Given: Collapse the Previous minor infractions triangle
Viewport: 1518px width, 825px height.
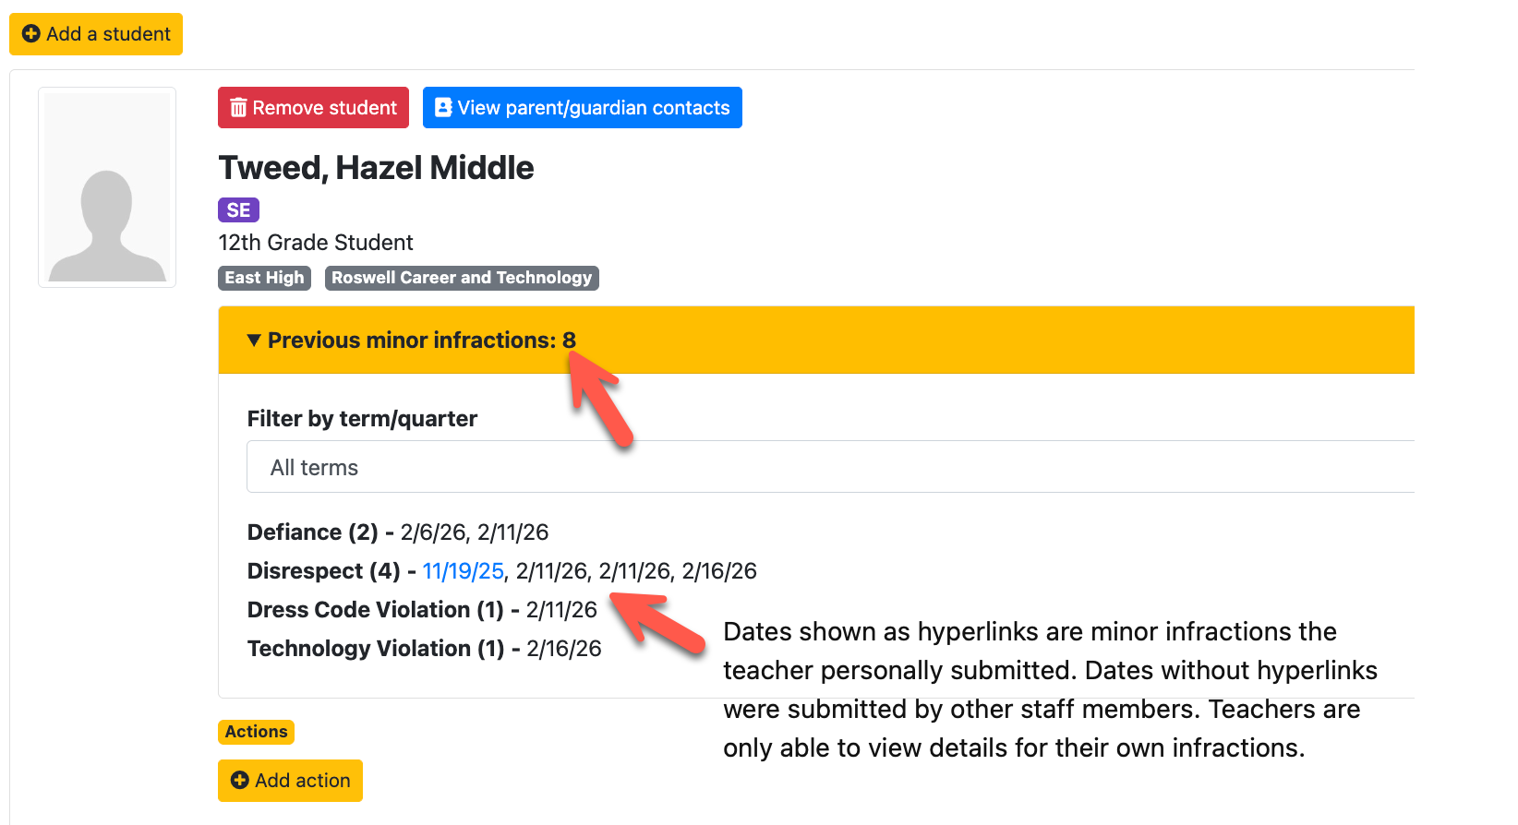Looking at the screenshot, I should click(254, 341).
